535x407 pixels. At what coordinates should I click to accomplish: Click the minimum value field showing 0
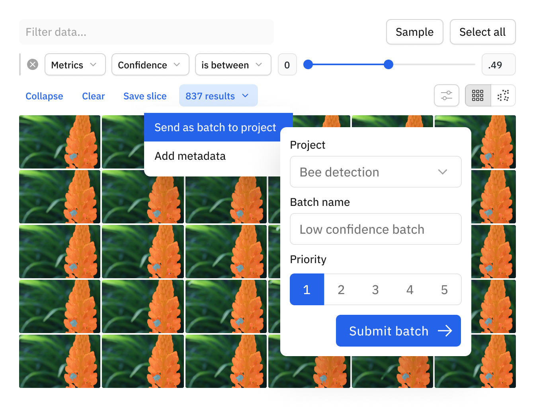(287, 64)
